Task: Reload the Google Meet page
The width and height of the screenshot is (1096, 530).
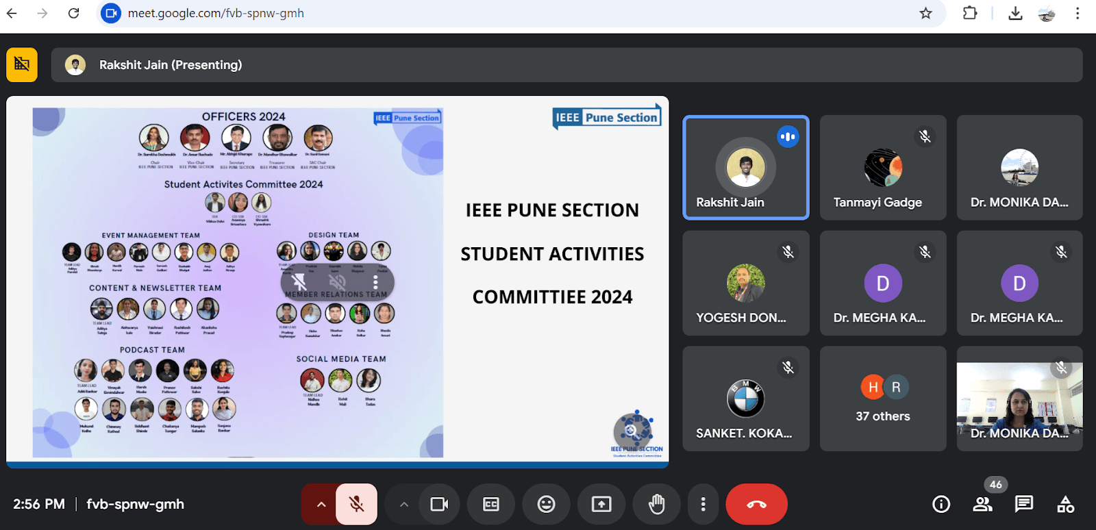Action: (74, 13)
